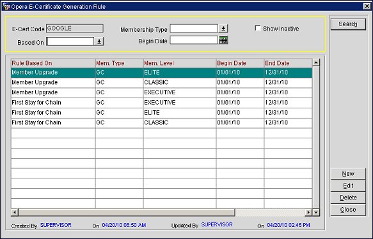Screen dimensions: 373x239
Task: Click the Edit button
Action: 348,185
